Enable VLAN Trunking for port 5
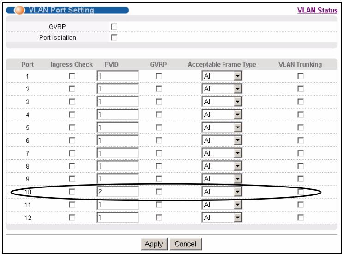 tap(301, 127)
